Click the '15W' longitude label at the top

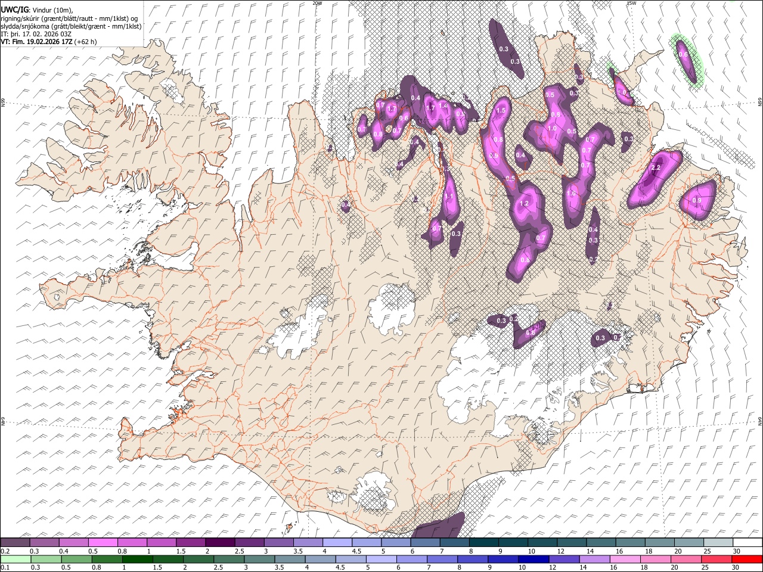(631, 3)
